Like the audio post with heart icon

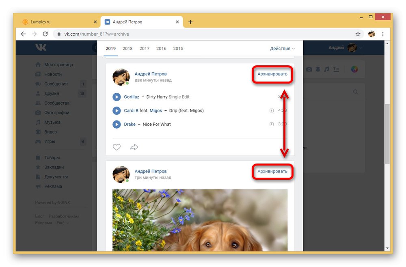click(x=117, y=147)
